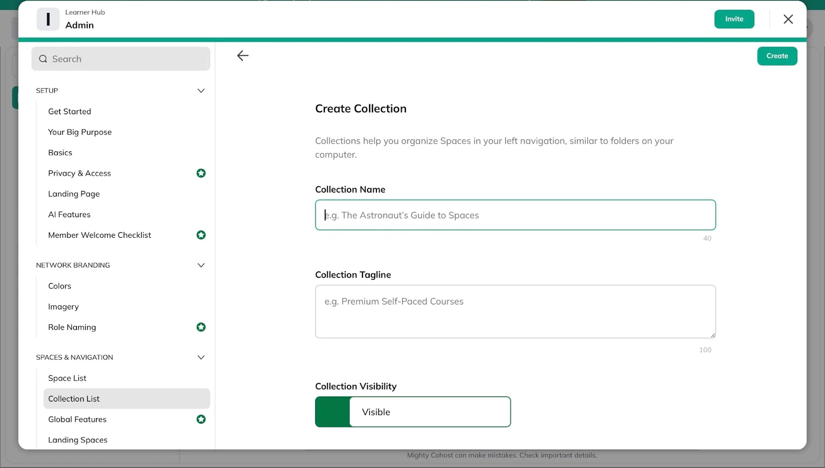The image size is (825, 468).
Task: Collapse the NETWORK BRANDING section chevron
Action: [201, 265]
